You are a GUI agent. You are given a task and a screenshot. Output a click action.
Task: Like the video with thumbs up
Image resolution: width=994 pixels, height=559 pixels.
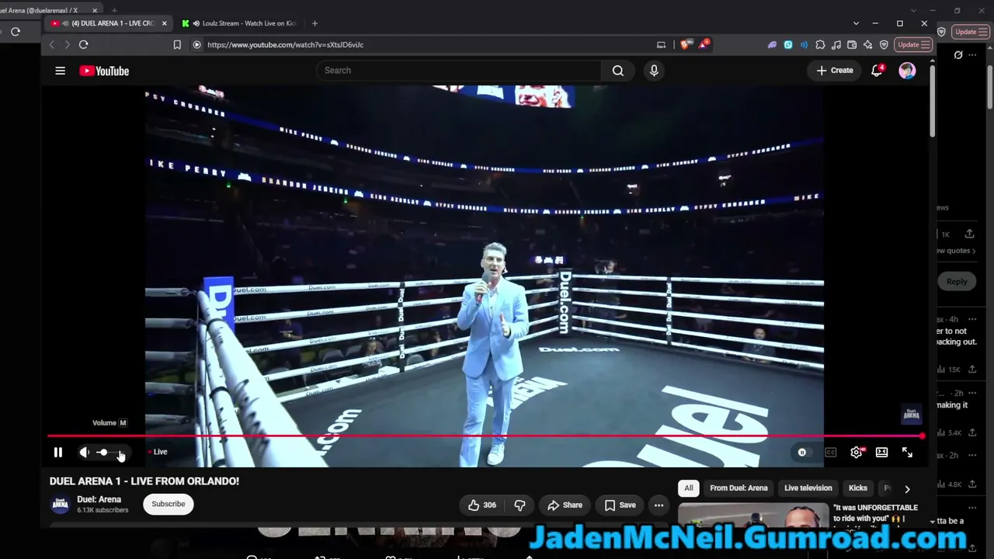[482, 505]
